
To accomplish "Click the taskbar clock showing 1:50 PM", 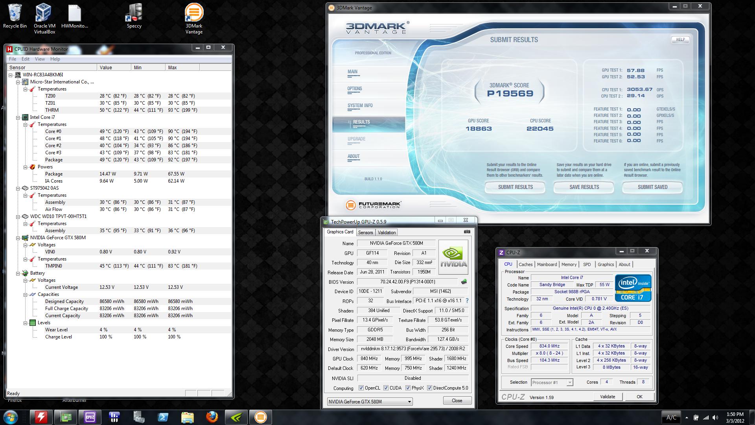I will coord(735,418).
